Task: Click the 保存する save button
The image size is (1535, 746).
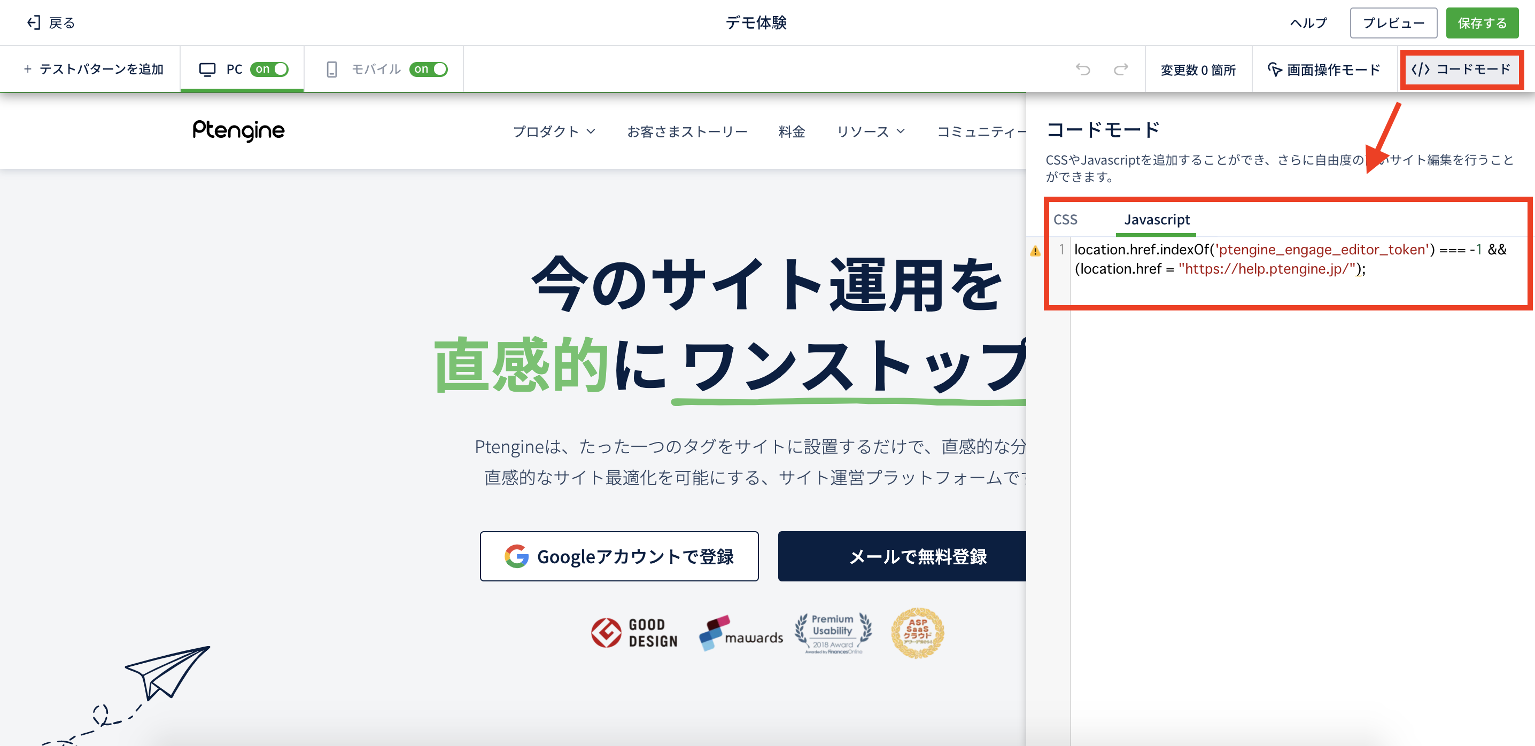Action: tap(1482, 23)
